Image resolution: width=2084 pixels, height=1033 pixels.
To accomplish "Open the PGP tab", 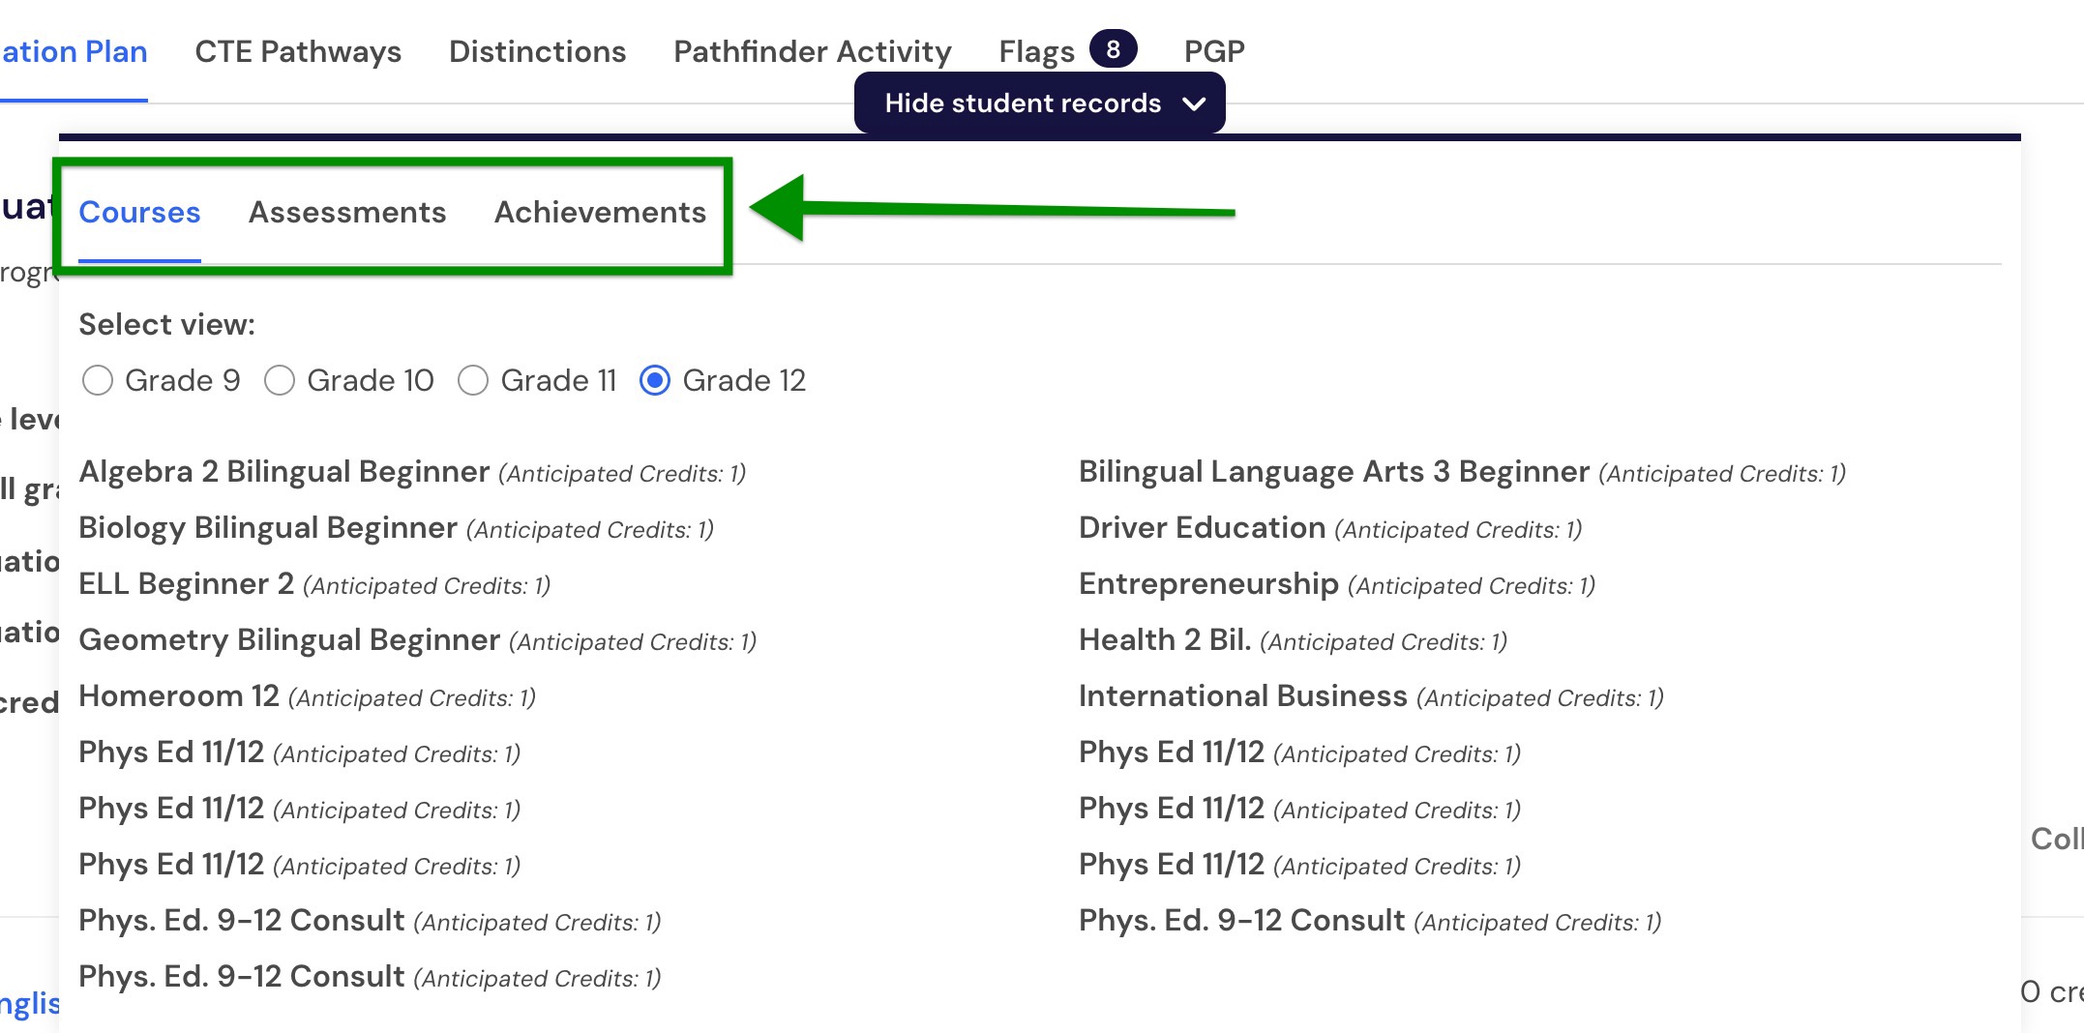I will point(1214,51).
